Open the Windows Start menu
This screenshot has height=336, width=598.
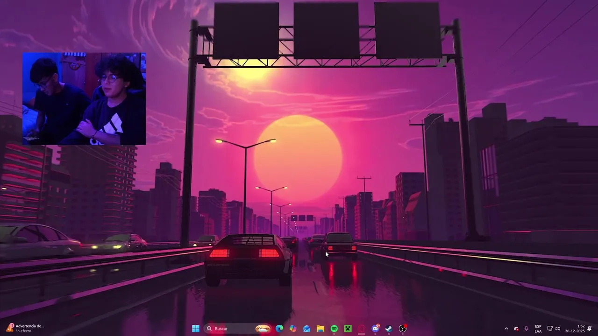click(196, 329)
